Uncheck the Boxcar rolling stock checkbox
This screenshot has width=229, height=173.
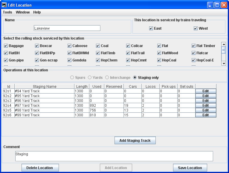point(37,46)
